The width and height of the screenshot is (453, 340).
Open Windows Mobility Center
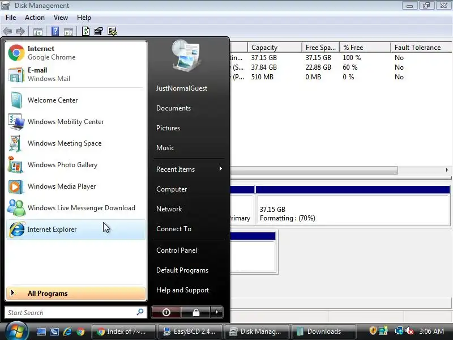click(76, 122)
